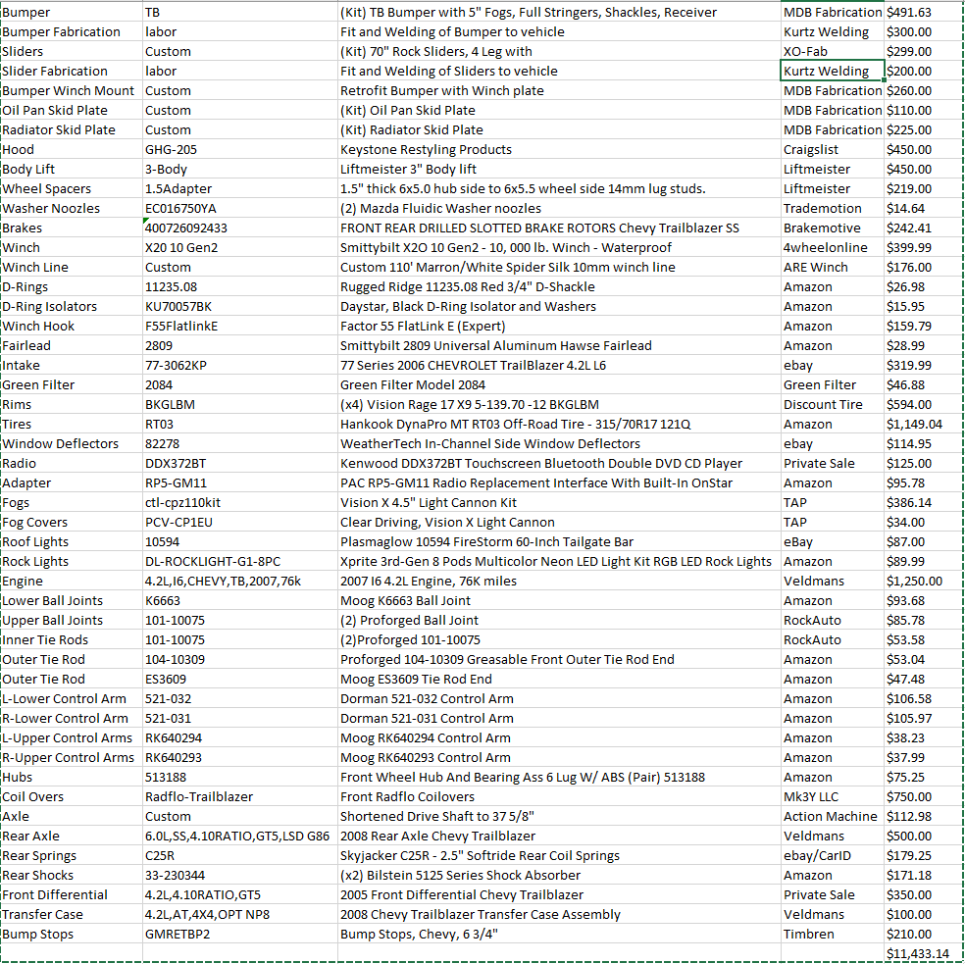The width and height of the screenshot is (965, 964).
Task: Click the selected "Kurtz Welding" cell in the Slider Fabrication row
Action: pyautogui.click(x=832, y=71)
